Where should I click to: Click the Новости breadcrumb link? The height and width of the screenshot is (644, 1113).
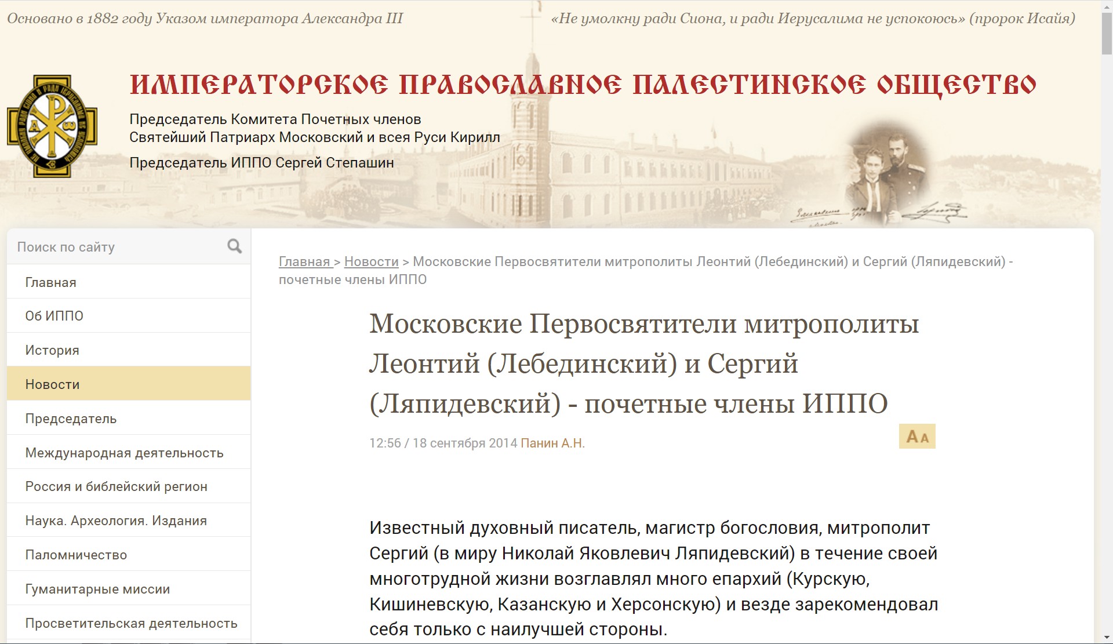372,261
